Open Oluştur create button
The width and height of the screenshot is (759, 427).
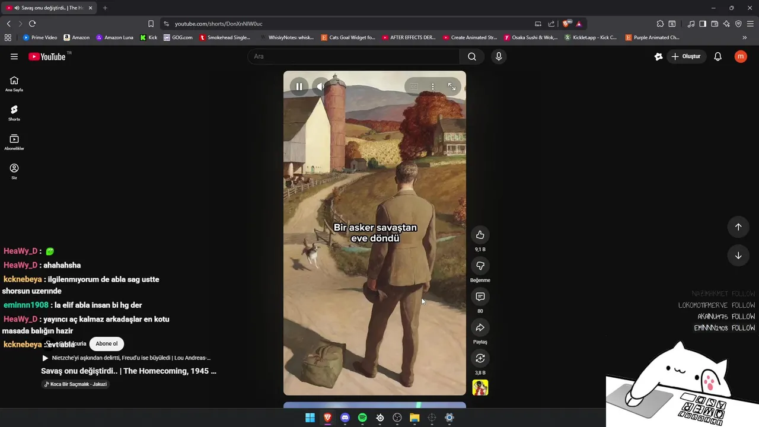pyautogui.click(x=685, y=56)
